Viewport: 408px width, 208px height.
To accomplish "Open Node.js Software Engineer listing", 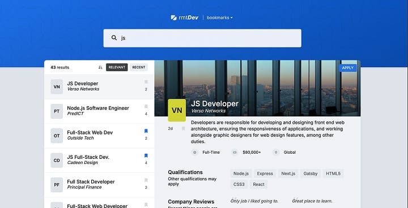I will pos(99,111).
